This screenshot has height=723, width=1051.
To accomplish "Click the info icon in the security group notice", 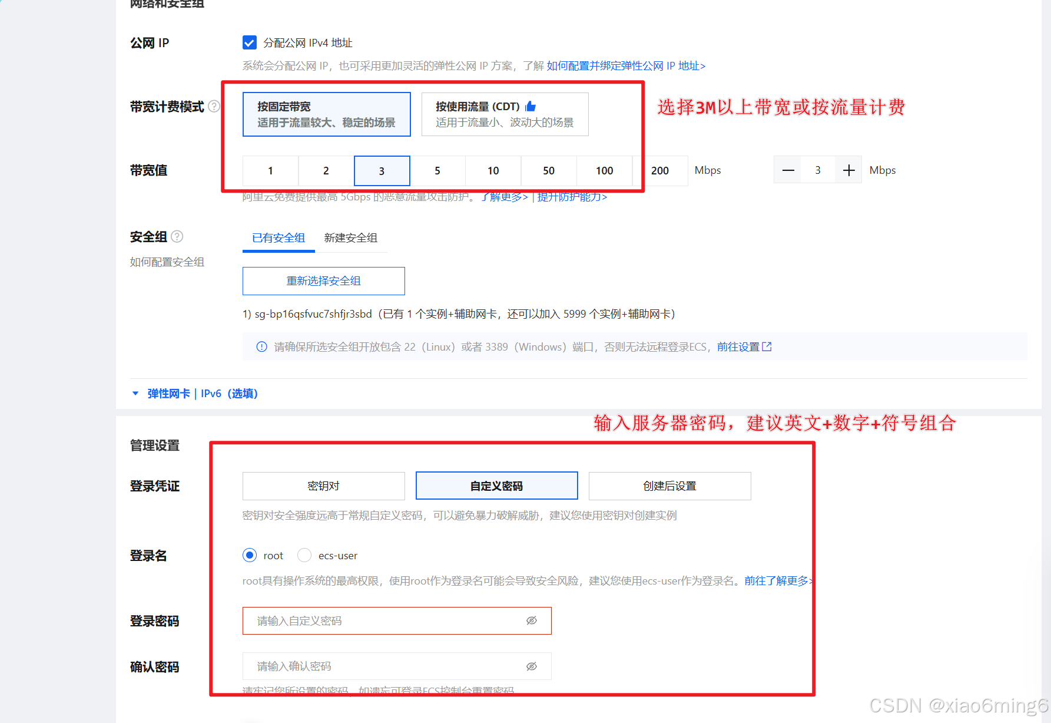I will point(262,347).
